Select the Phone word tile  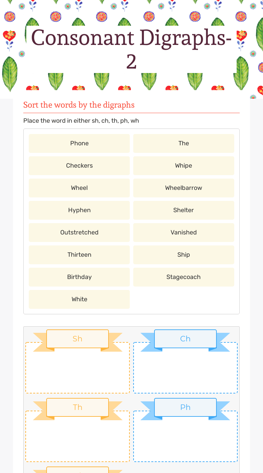(x=79, y=143)
